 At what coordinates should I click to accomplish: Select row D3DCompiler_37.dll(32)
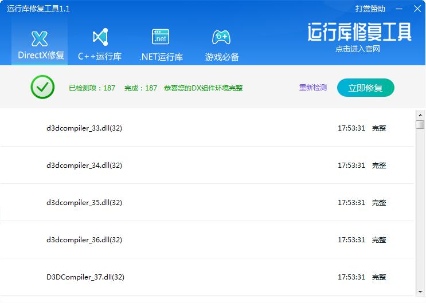[207, 277]
